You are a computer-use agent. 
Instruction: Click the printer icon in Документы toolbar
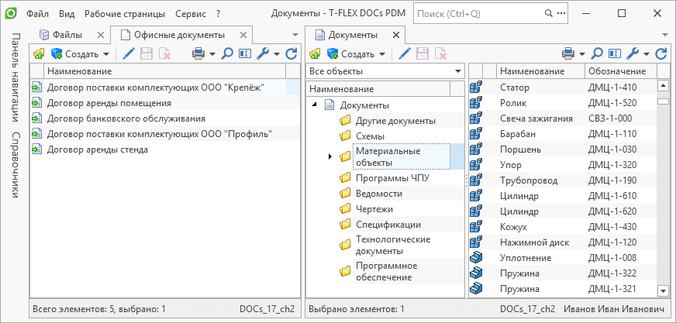pos(568,54)
